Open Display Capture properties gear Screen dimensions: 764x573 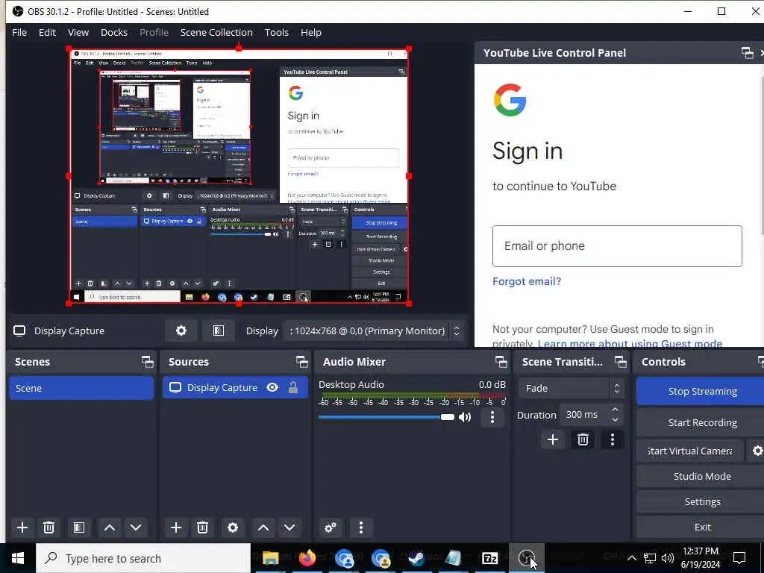click(x=181, y=331)
